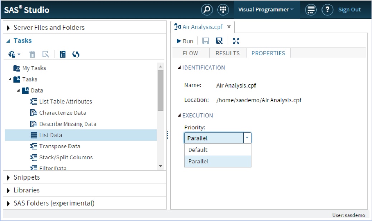
Task: Click the search magnifier icon in header
Action: pyautogui.click(x=207, y=10)
